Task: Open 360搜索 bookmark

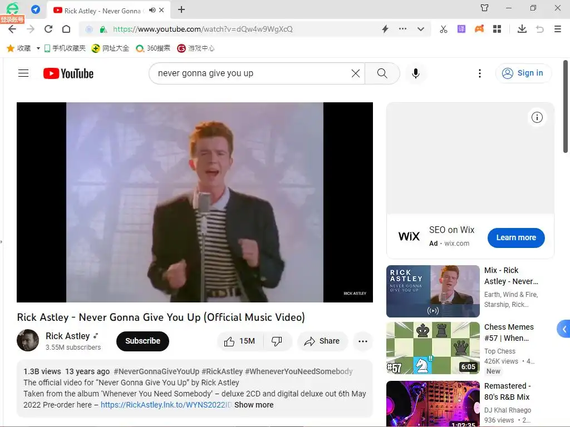Action: 153,48
